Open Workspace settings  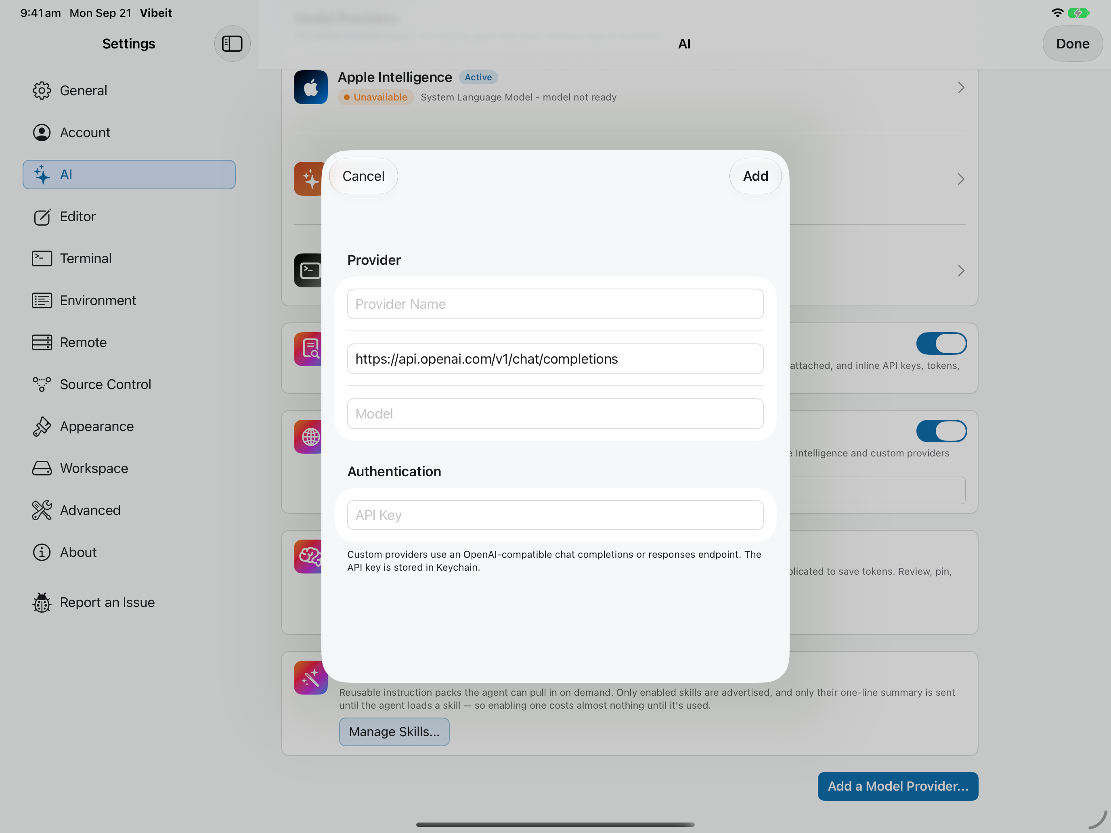tap(129, 469)
